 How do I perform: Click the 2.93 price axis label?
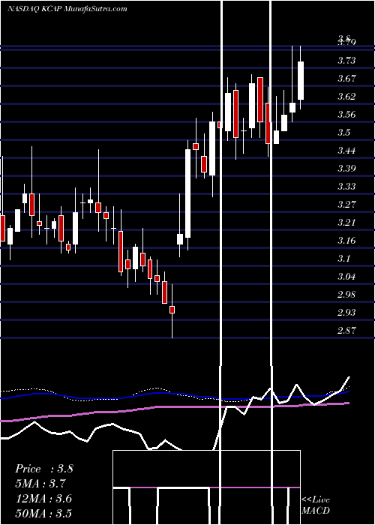[346, 313]
